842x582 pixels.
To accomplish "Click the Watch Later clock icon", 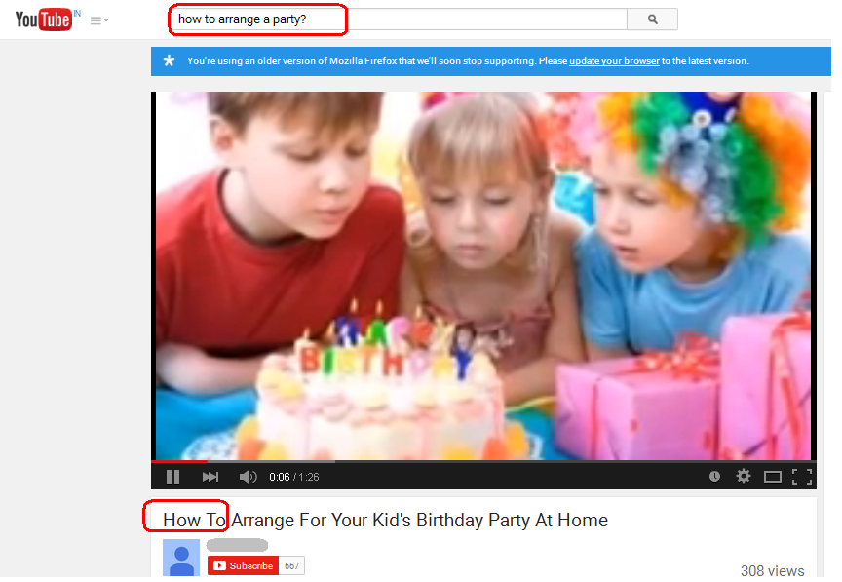I will [x=714, y=476].
